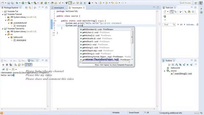The height and width of the screenshot is (115, 204).
Task: Click the Activate... link in Task List
Action: (191, 25)
